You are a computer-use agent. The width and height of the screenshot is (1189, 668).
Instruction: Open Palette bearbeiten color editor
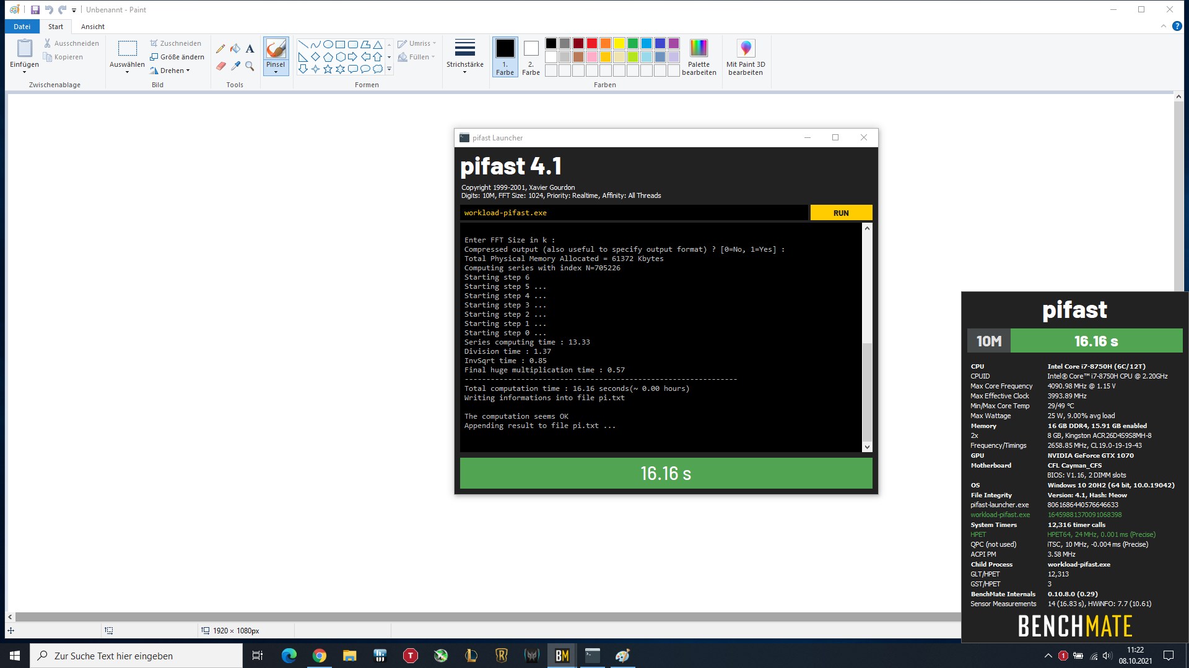pyautogui.click(x=699, y=57)
